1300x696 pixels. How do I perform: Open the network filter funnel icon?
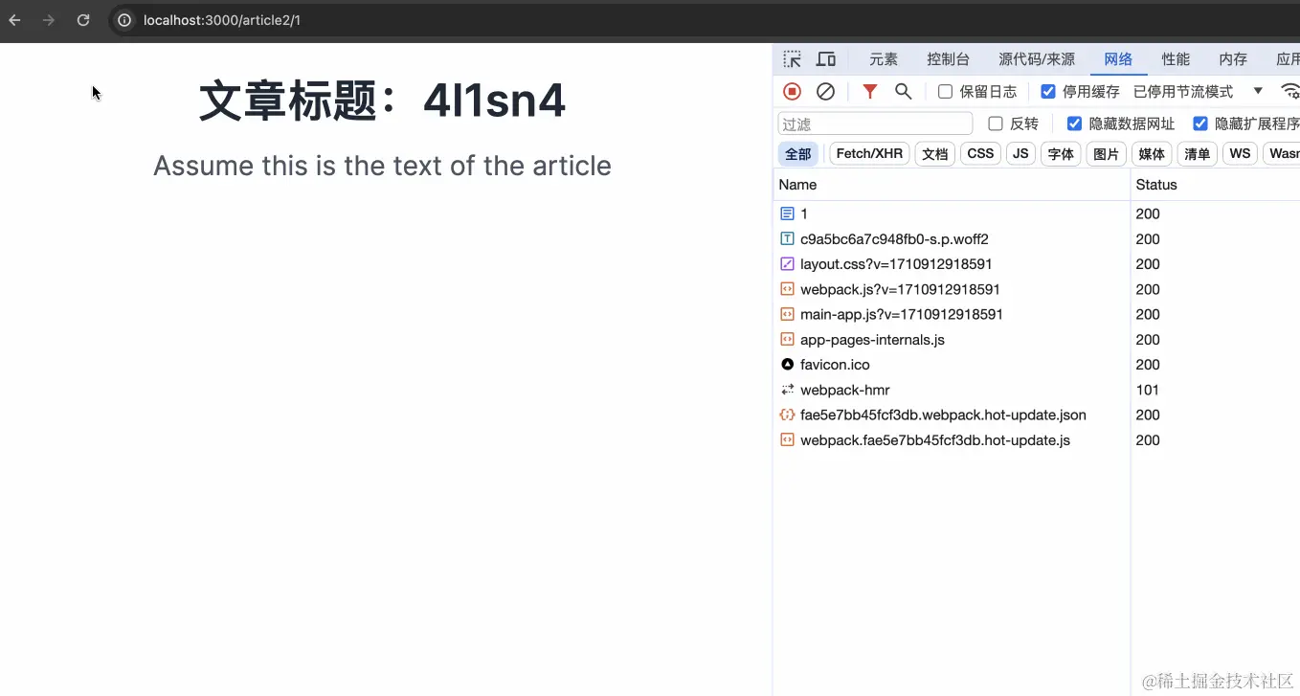pyautogui.click(x=869, y=91)
